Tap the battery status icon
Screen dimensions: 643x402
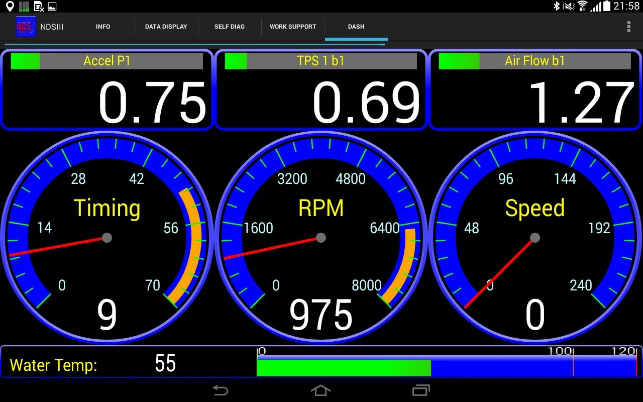[x=606, y=6]
